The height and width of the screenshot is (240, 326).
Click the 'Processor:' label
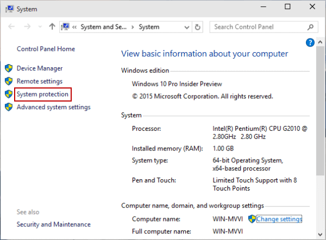point(147,129)
